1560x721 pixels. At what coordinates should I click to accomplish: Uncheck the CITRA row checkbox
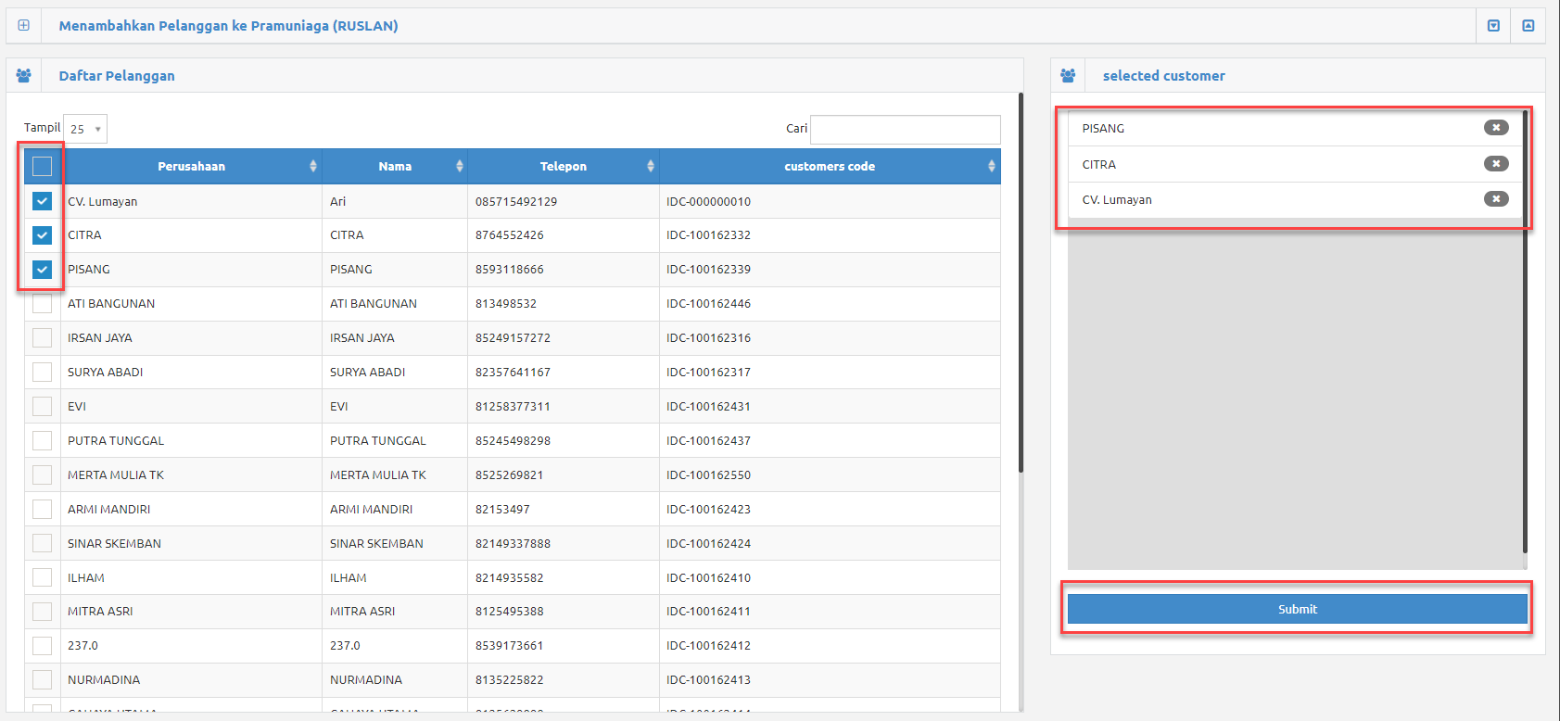42,235
